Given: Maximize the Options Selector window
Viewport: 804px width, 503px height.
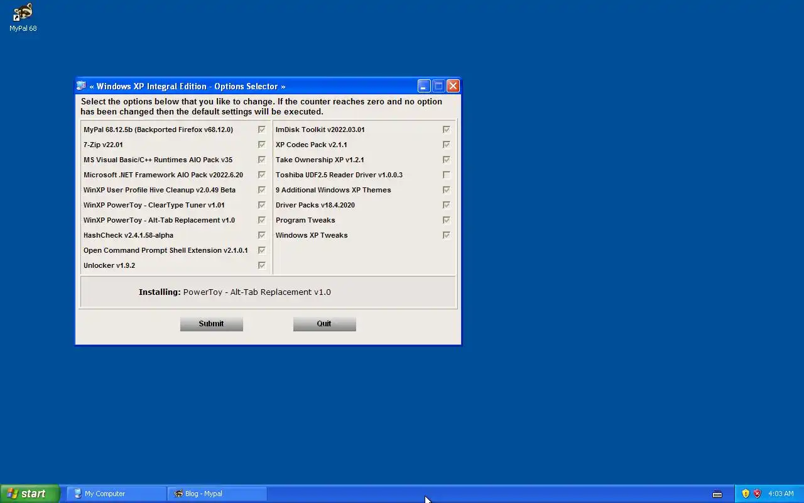Looking at the screenshot, I should point(438,86).
